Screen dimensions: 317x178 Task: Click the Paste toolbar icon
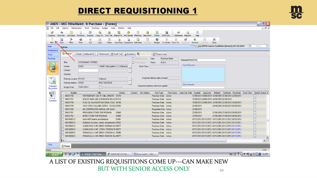pos(109,41)
